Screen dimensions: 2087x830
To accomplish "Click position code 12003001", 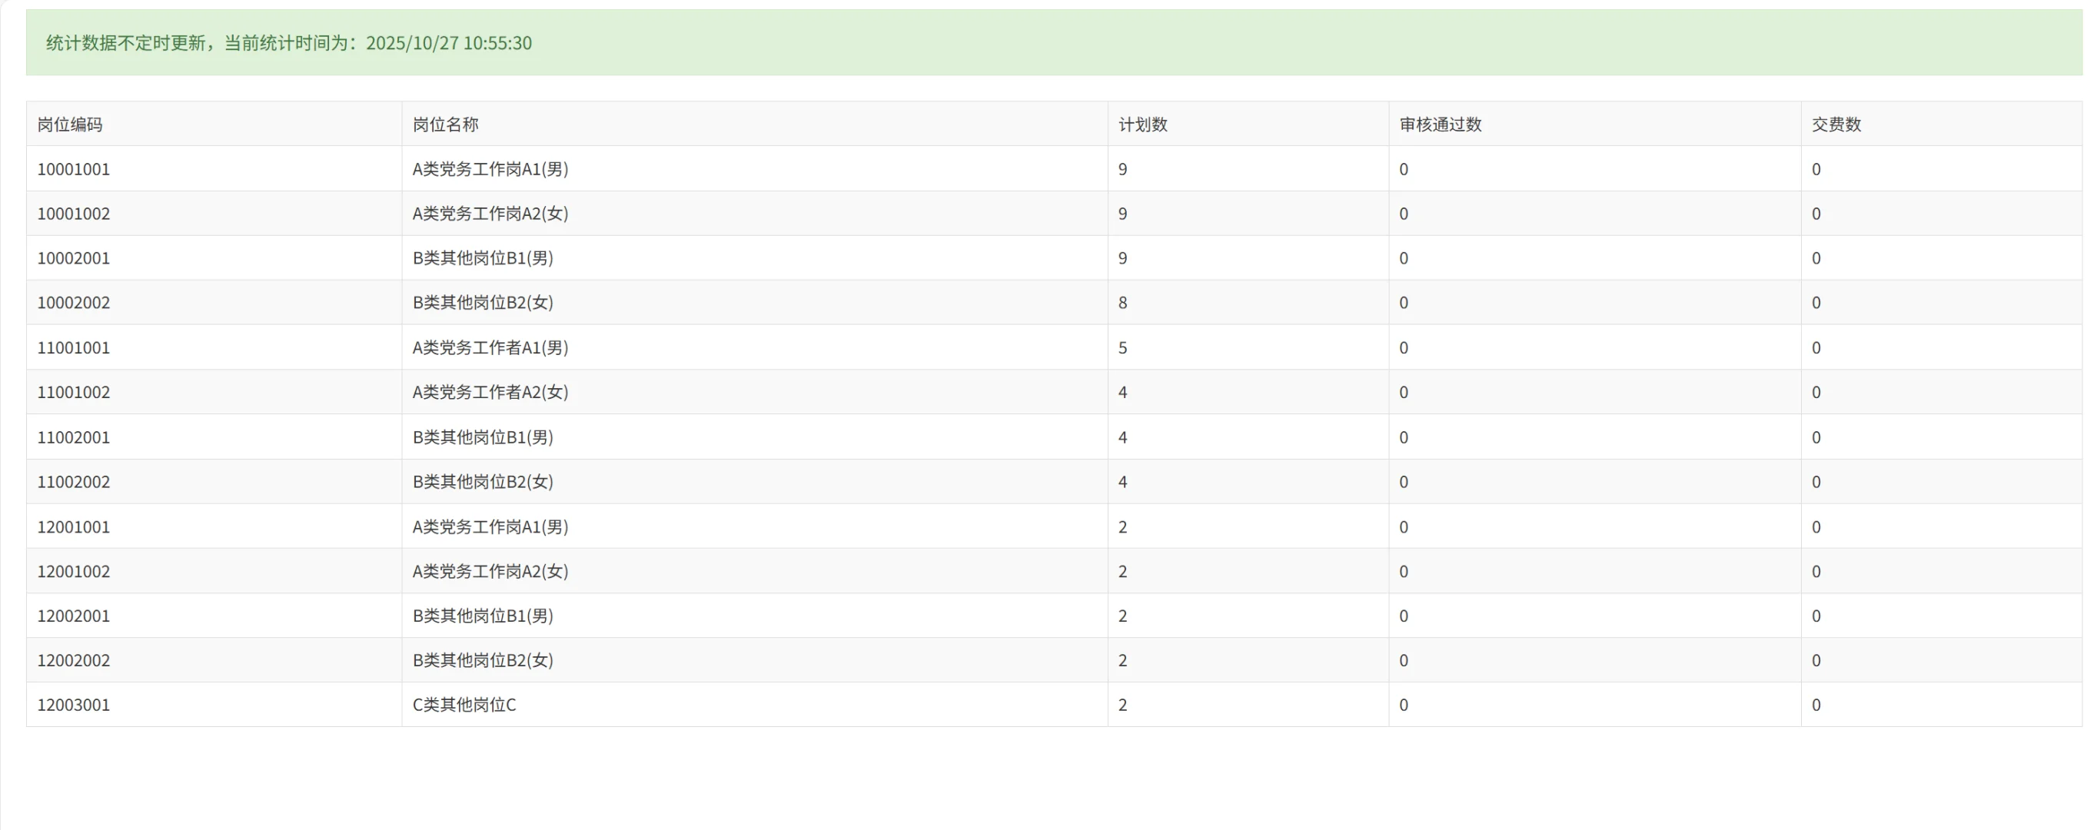I will [x=74, y=705].
